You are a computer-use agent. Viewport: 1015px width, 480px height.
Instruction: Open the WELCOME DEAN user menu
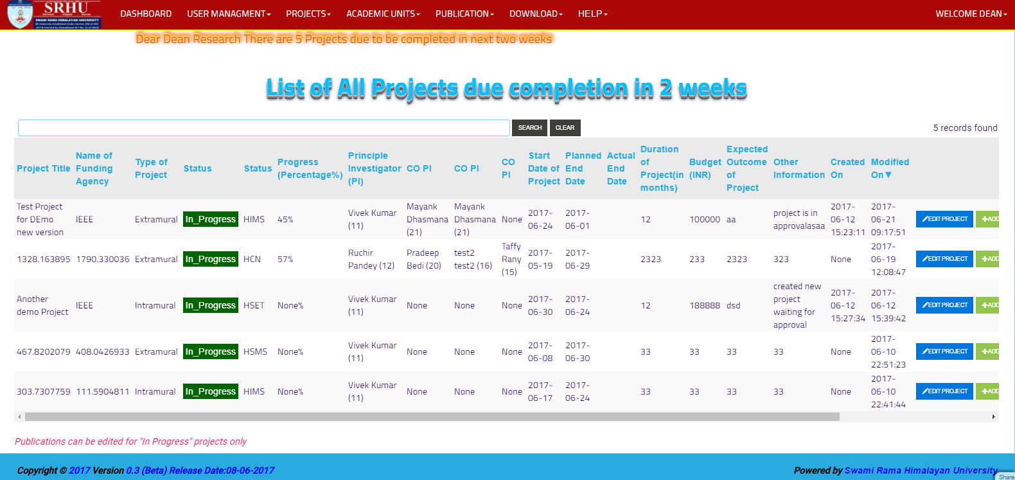[971, 13]
